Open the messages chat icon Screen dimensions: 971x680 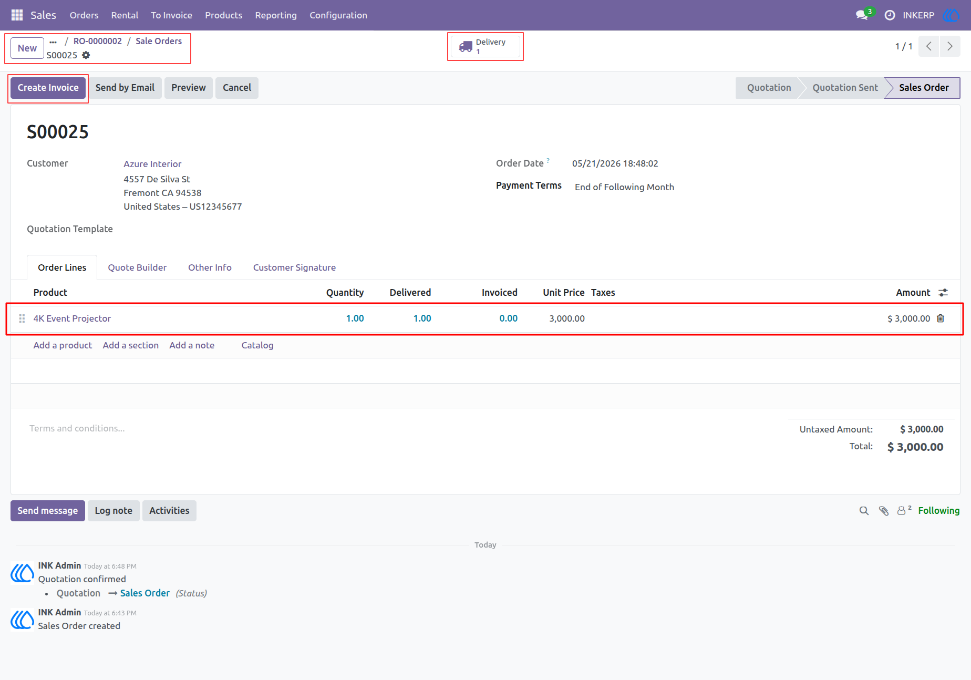pyautogui.click(x=862, y=15)
